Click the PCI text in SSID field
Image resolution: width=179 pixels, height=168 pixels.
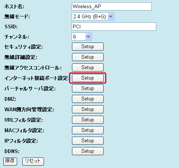(x=77, y=27)
